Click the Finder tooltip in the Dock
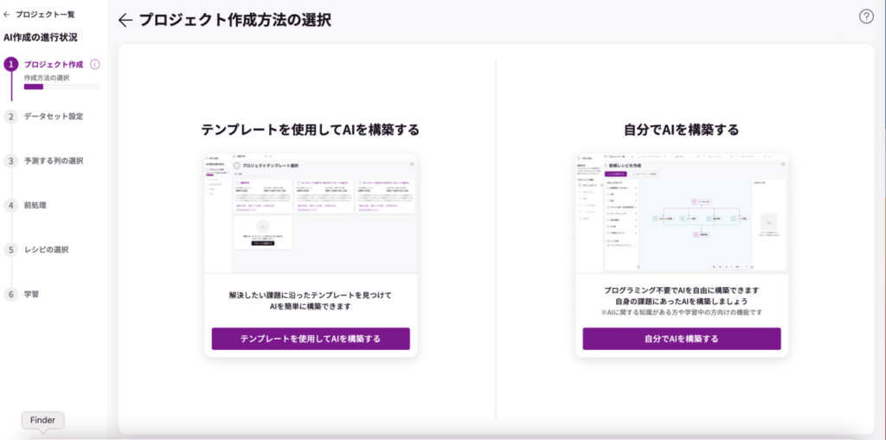Screen dimensions: 886x440 [x=43, y=420]
